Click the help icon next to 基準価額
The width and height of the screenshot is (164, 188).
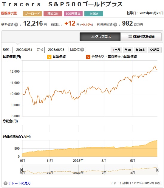click(16, 25)
